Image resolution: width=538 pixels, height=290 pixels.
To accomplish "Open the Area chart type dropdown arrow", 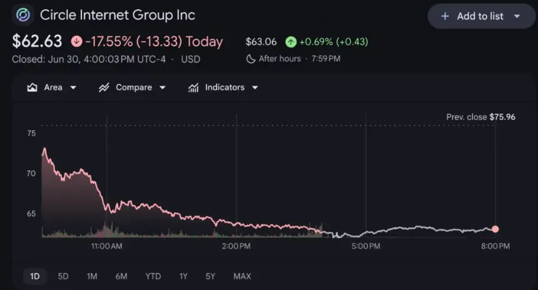I will pos(73,87).
